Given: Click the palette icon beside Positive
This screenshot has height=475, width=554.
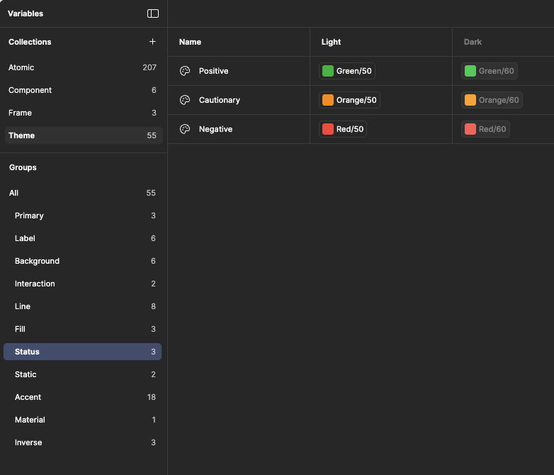Looking at the screenshot, I should pos(185,71).
